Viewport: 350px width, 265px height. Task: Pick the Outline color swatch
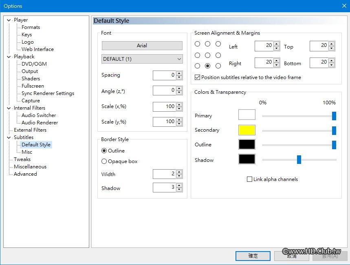[247, 144]
